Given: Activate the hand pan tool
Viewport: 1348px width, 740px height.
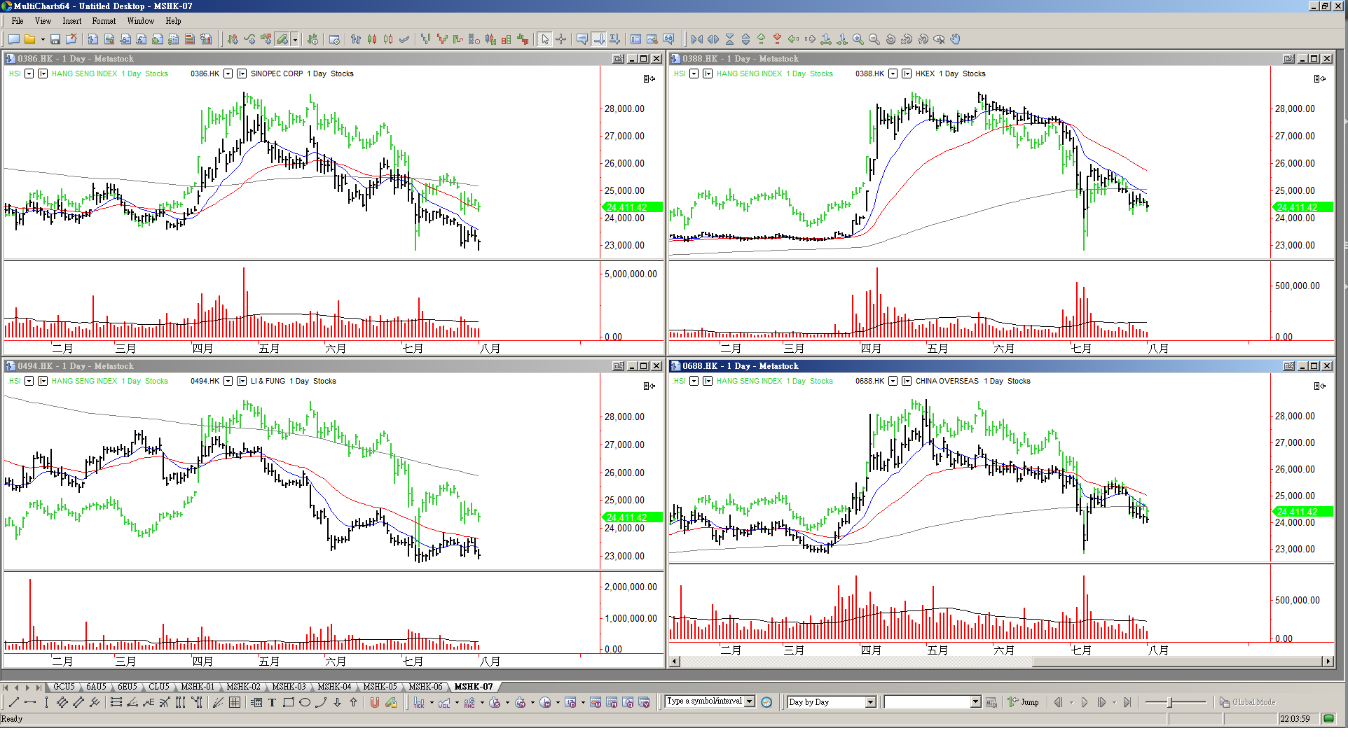Looking at the screenshot, I should pos(955,40).
